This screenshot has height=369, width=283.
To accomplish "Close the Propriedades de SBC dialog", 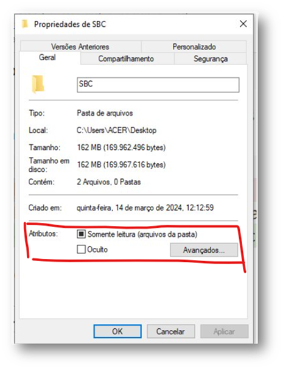I will tap(243, 24).
